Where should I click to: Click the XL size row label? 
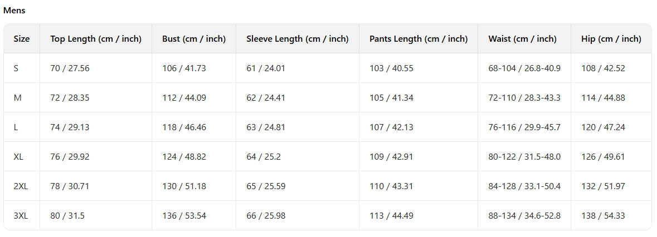click(x=18, y=157)
